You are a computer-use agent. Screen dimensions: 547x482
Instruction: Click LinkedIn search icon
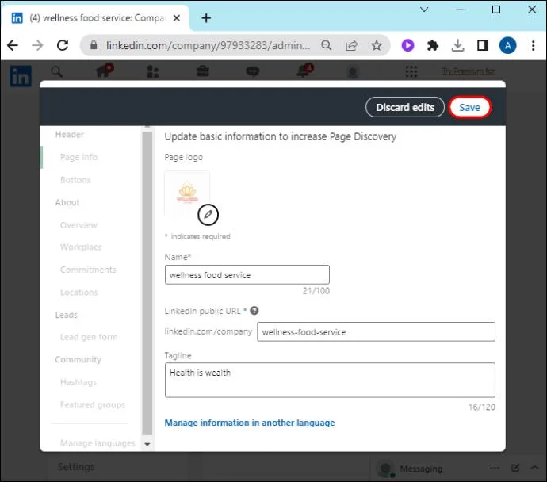click(56, 72)
